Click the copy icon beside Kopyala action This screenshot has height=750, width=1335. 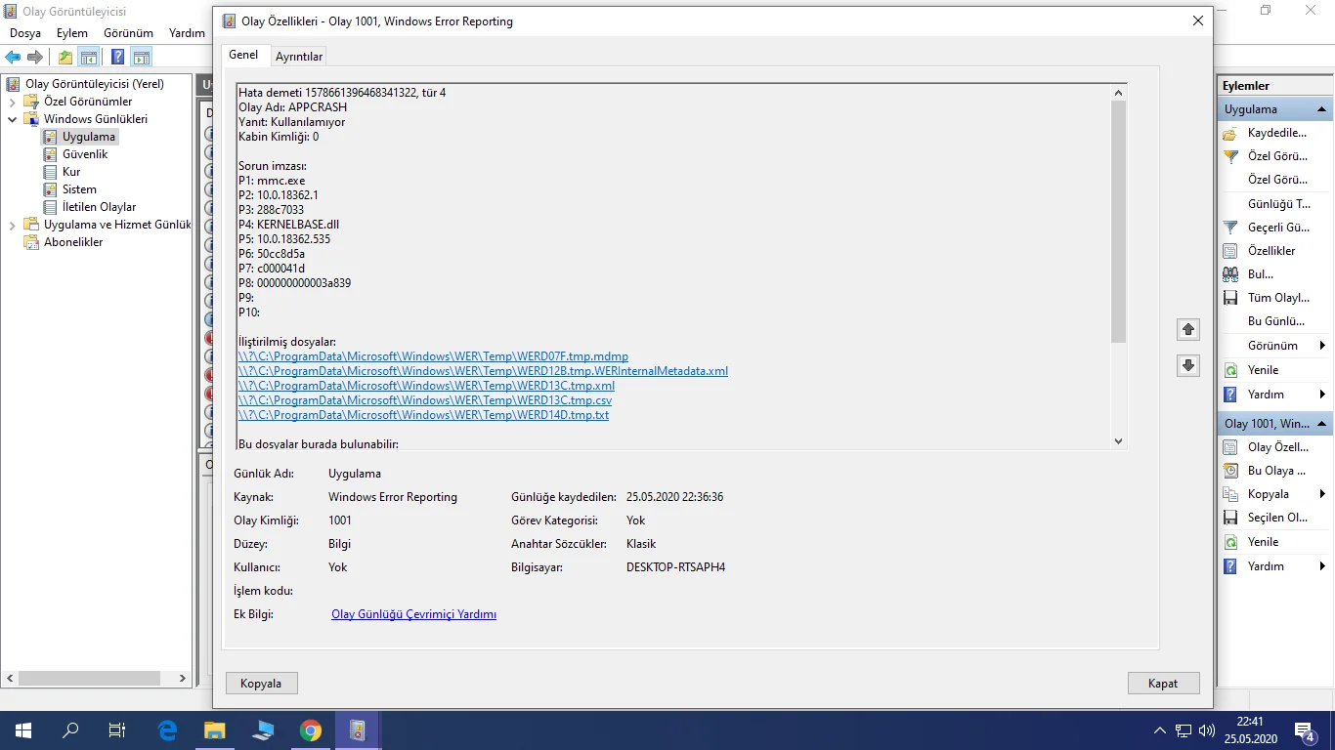click(x=1231, y=494)
